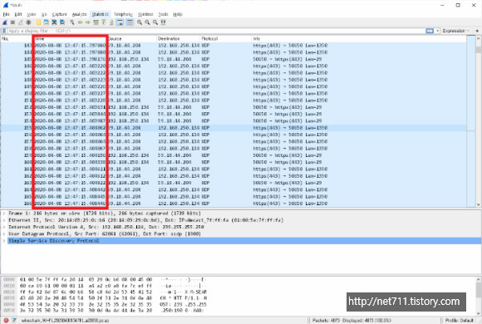Zoom in the main window text
Viewport: 482px width, 324px height.
[140, 22]
